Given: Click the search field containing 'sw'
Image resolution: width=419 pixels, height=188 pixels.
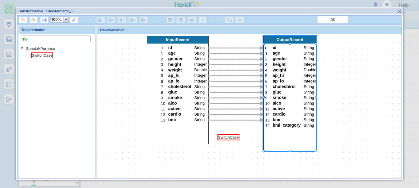Looking at the screenshot, I should (56, 39).
